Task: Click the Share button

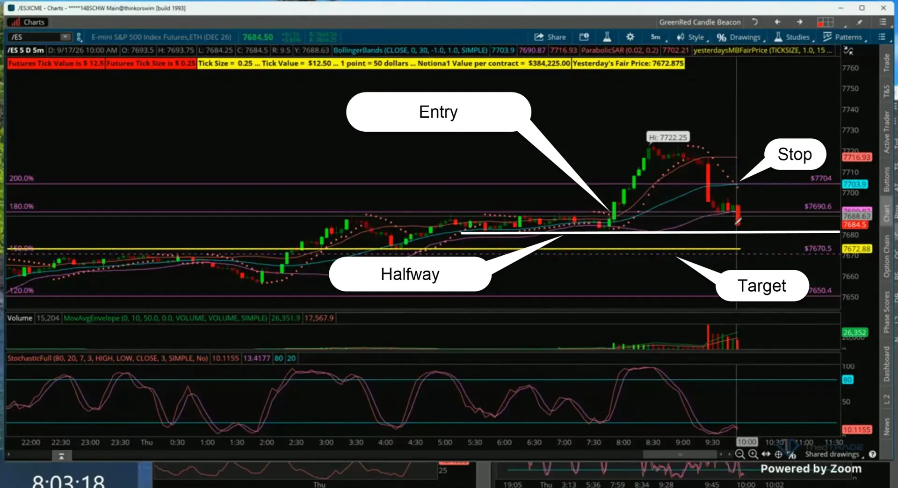Action: point(550,37)
